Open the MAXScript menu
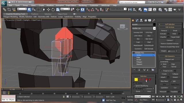 [x=106, y=5]
